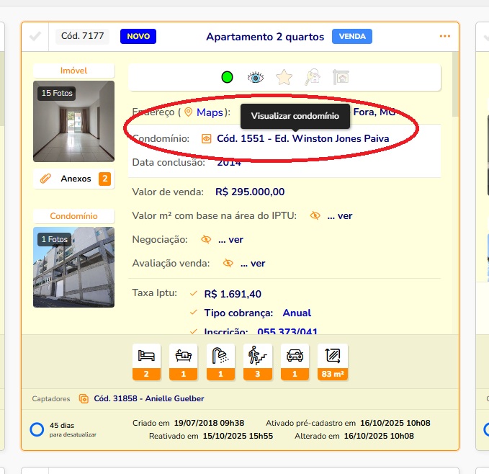Screen dimensions: 489x474
Task: Click the house sign icon in toolbar
Action: point(341,77)
